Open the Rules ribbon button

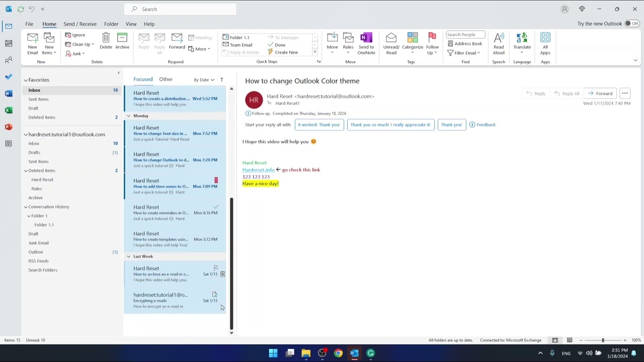[348, 44]
